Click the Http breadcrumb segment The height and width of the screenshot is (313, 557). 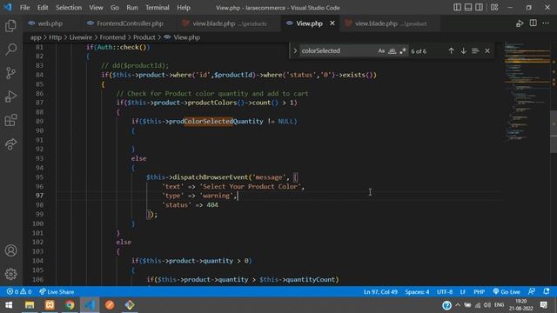55,37
